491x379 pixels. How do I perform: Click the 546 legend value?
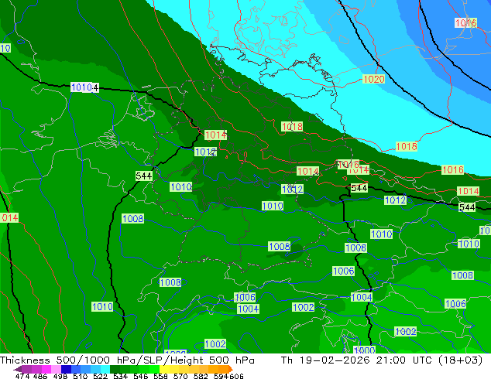click(x=140, y=376)
